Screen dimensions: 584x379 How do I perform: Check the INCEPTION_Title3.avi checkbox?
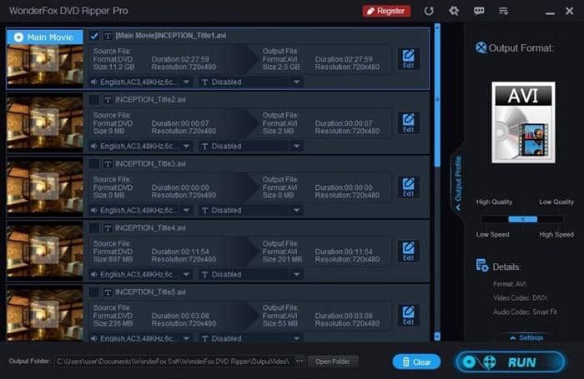click(94, 163)
